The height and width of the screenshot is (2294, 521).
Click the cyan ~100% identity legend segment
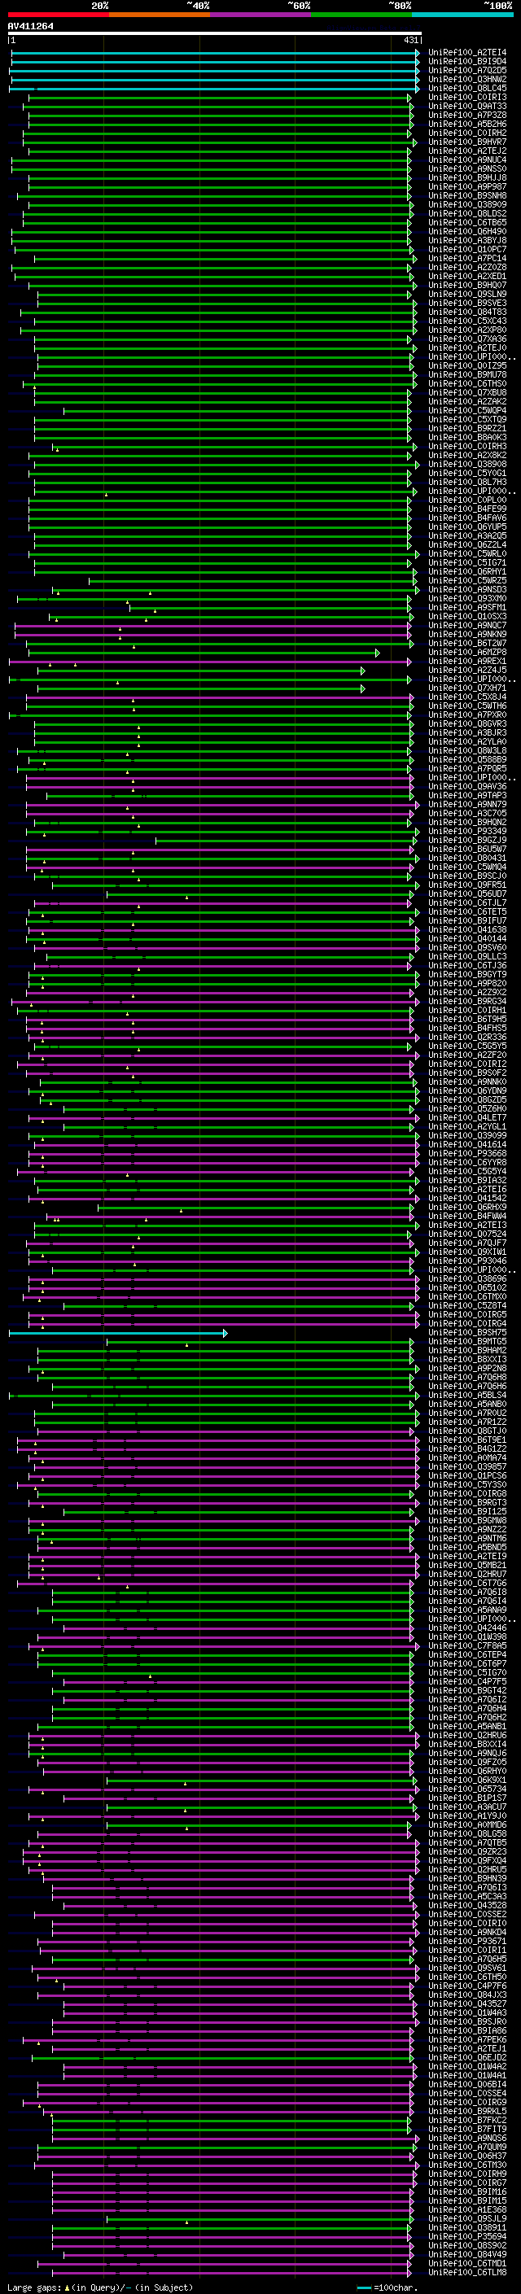point(463,15)
